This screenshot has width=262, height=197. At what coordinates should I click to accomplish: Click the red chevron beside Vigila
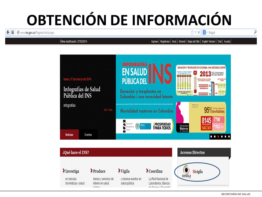pyautogui.click(x=119, y=171)
